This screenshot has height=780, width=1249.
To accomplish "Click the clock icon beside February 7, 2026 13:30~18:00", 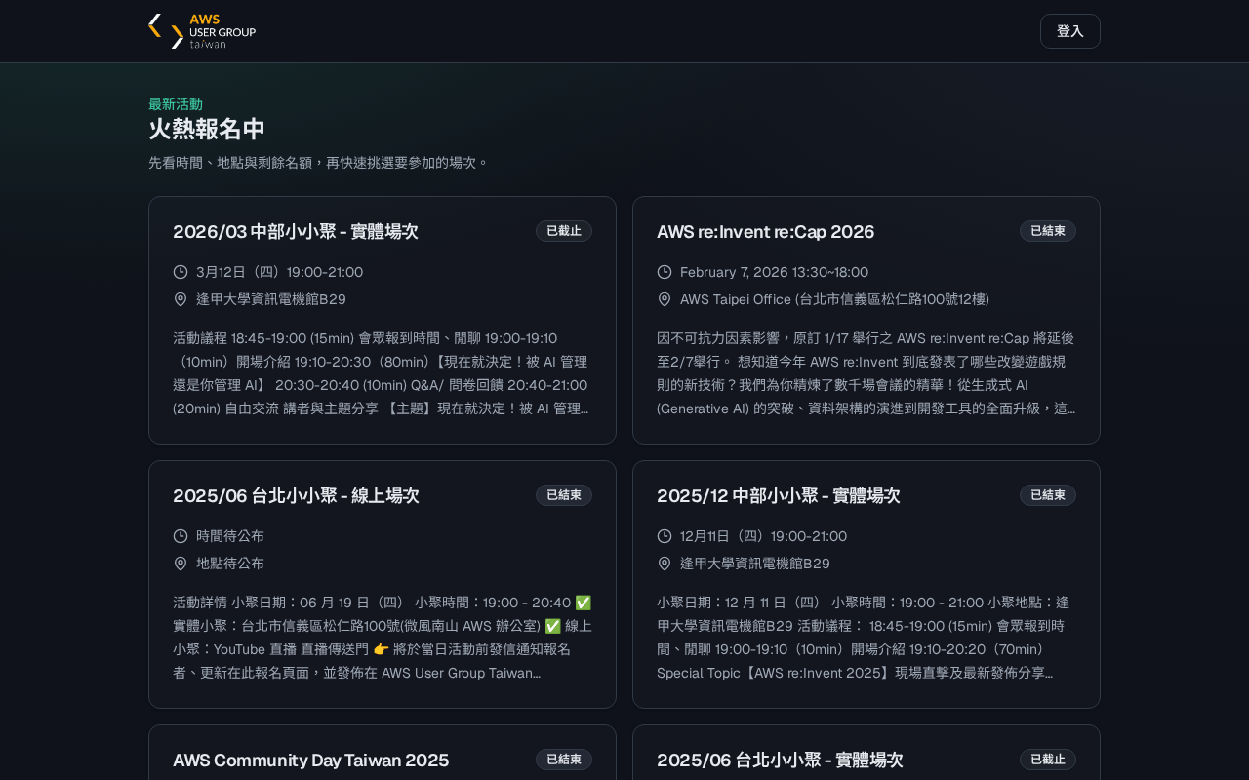I will (x=665, y=272).
